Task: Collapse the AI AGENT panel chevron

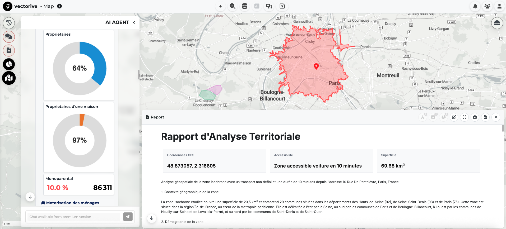Action: (134, 23)
